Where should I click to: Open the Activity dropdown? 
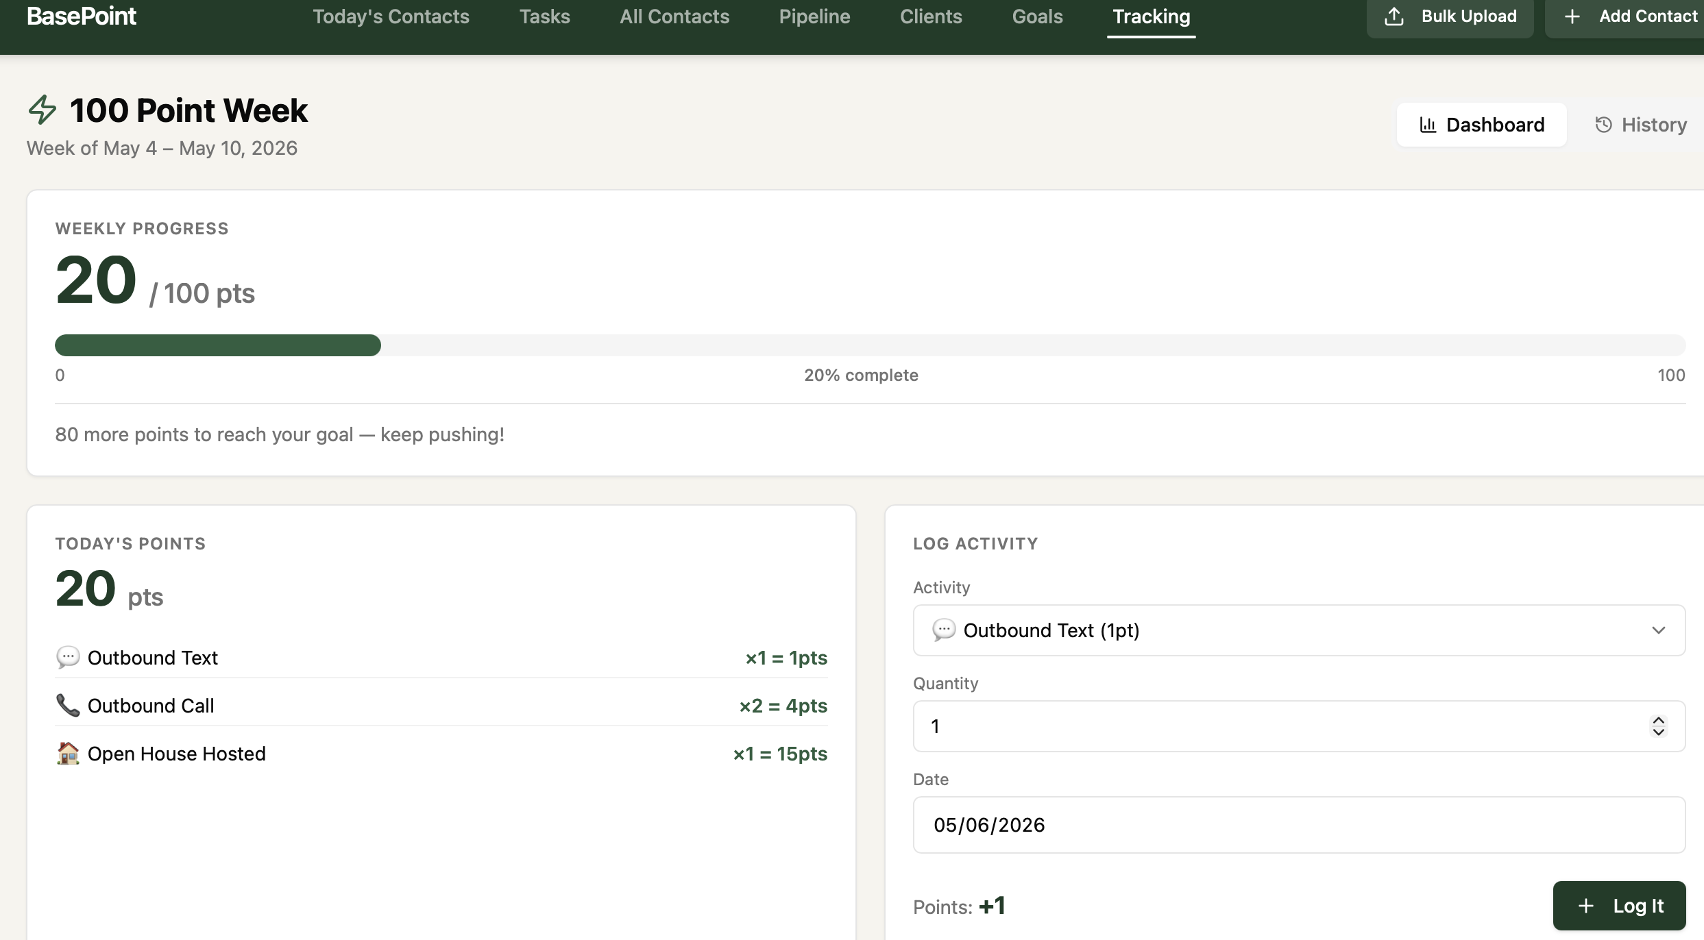point(1299,630)
